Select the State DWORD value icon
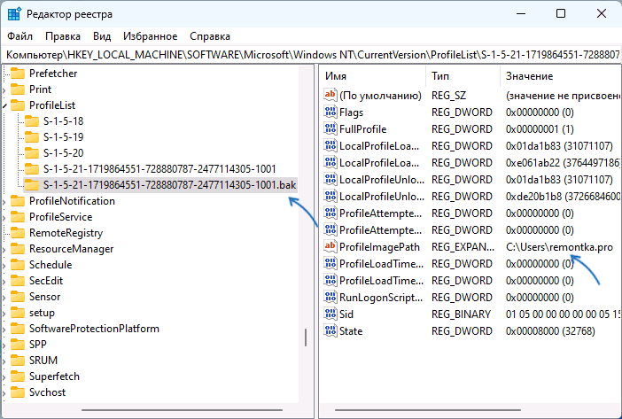The height and width of the screenshot is (419, 622). pyautogui.click(x=331, y=331)
